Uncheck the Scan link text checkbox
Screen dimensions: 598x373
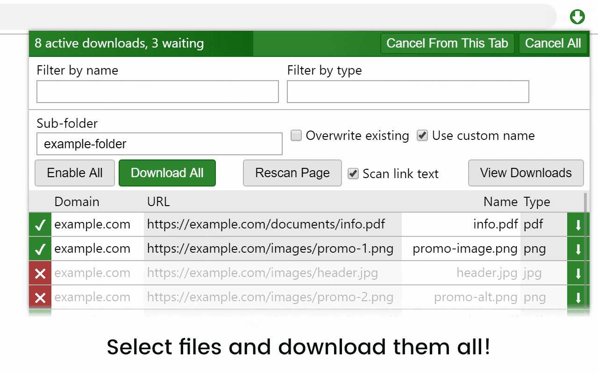pyautogui.click(x=353, y=174)
